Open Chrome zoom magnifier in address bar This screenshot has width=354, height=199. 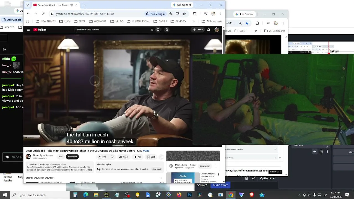pyautogui.click(x=171, y=14)
